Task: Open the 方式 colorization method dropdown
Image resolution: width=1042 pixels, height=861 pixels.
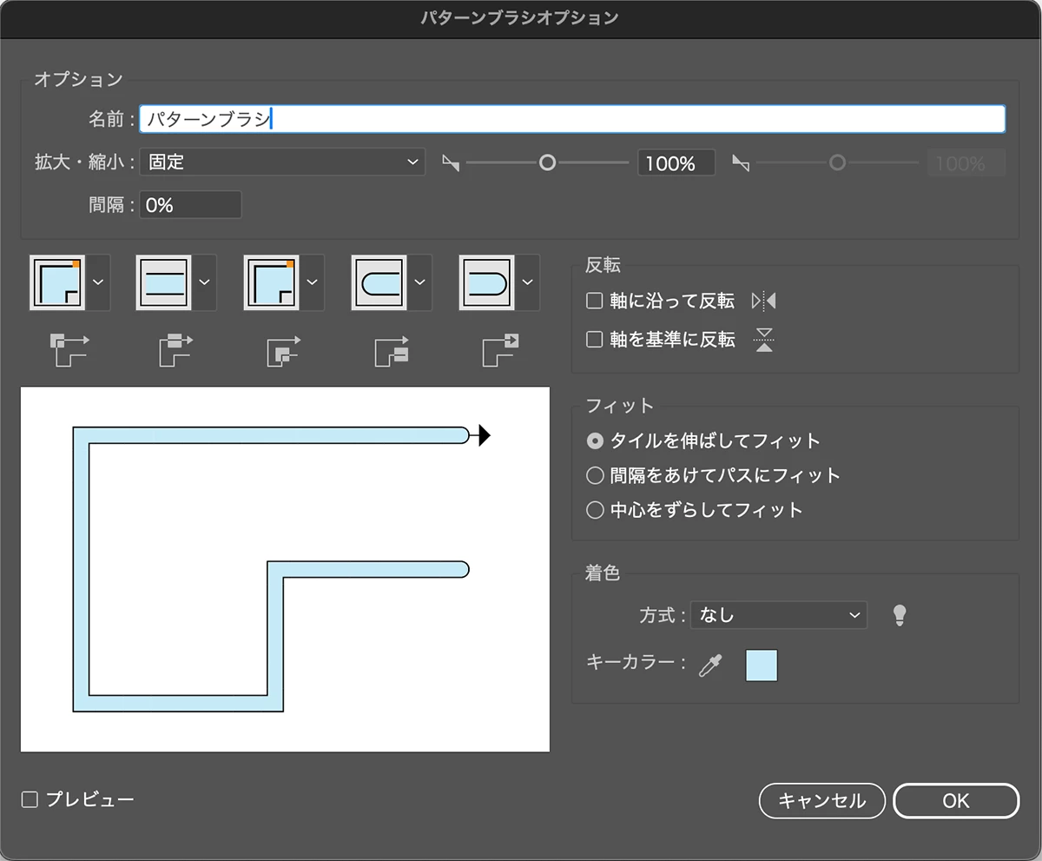Action: click(779, 615)
